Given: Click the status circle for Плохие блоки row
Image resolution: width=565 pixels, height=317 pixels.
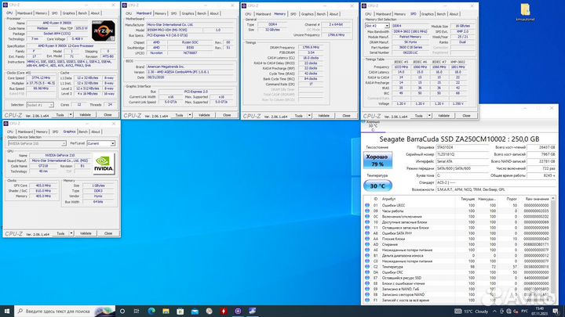Looking at the screenshot, I should pyautogui.click(x=367, y=239).
